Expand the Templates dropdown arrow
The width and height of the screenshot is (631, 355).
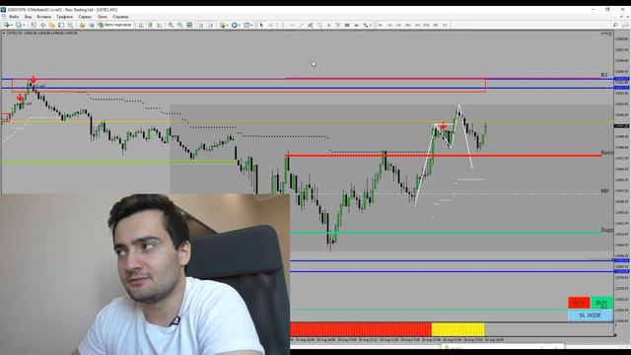[x=251, y=25]
